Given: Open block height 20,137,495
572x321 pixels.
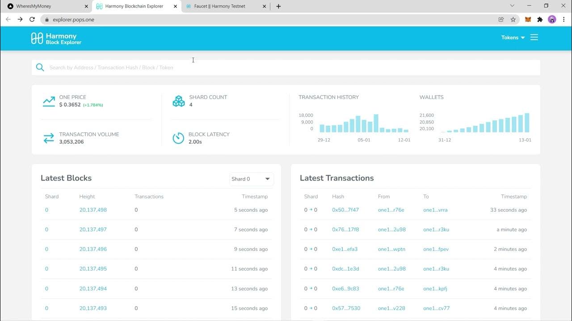Looking at the screenshot, I should tap(93, 269).
